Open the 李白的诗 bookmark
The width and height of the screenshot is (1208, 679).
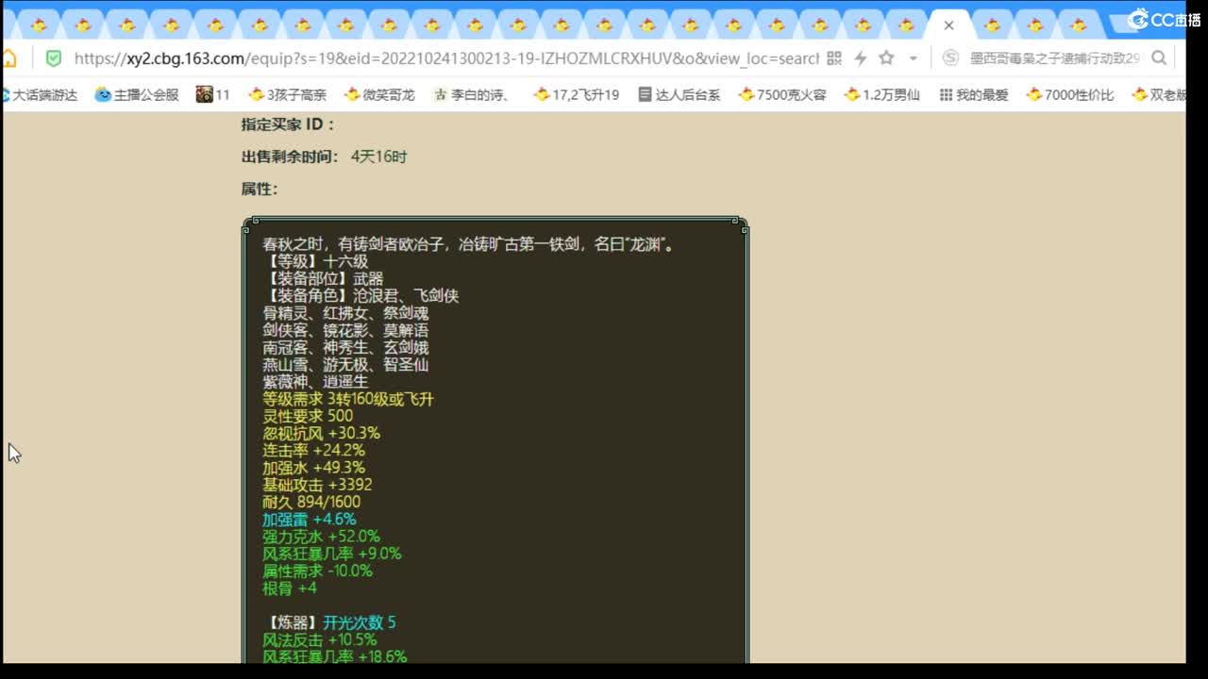[472, 94]
